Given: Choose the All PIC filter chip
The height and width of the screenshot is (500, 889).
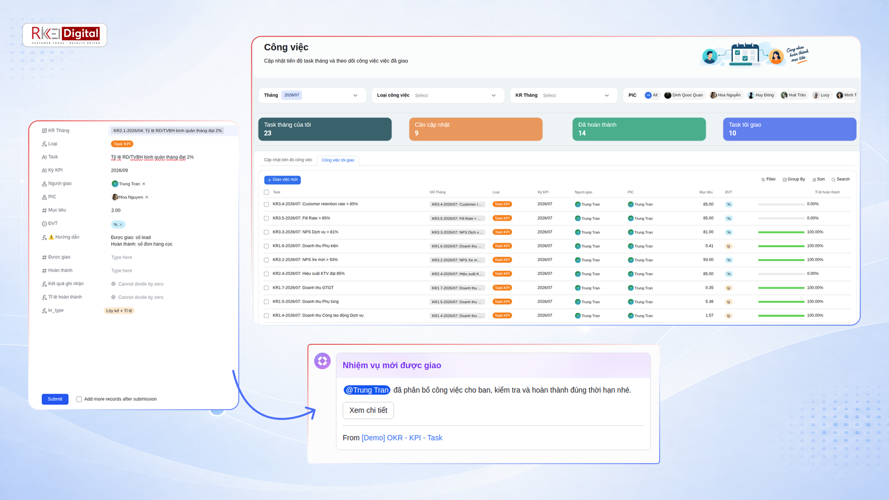Looking at the screenshot, I should click(651, 95).
